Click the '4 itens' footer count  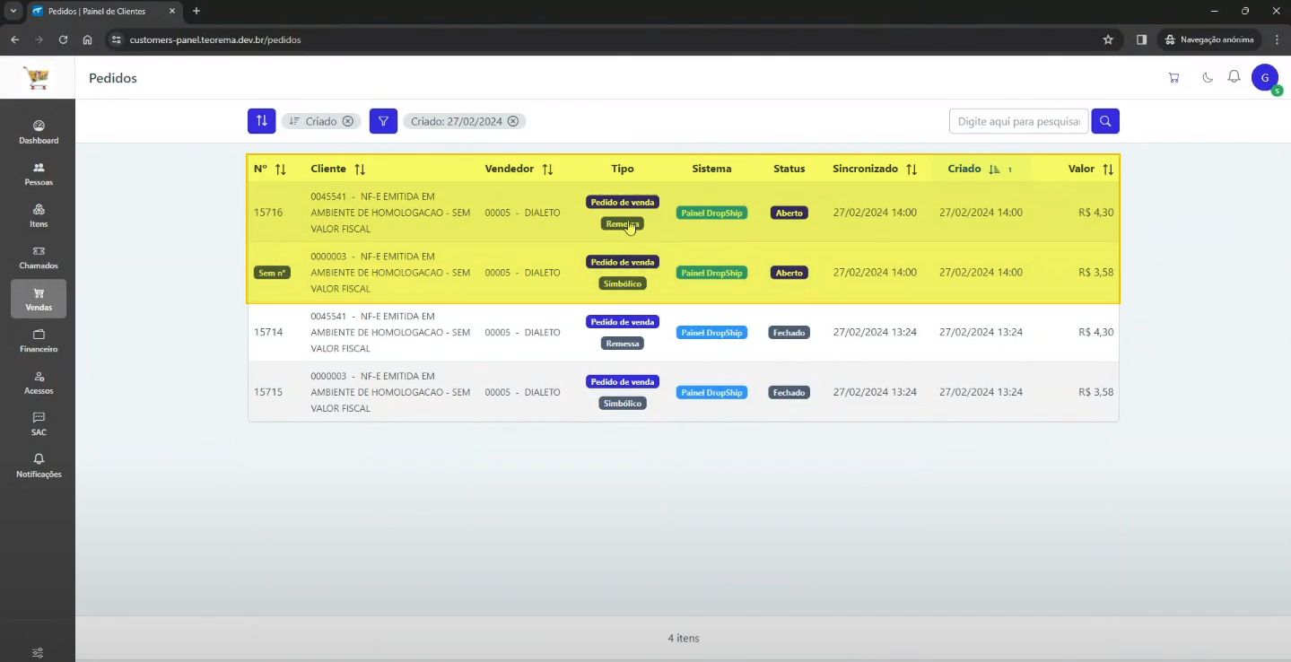684,639
